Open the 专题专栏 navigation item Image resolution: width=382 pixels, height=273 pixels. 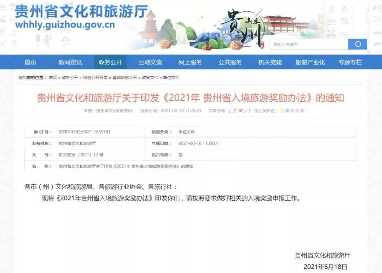[x=350, y=62]
